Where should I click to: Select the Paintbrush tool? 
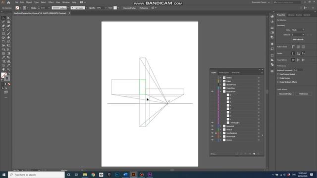pyautogui.click(x=8, y=34)
